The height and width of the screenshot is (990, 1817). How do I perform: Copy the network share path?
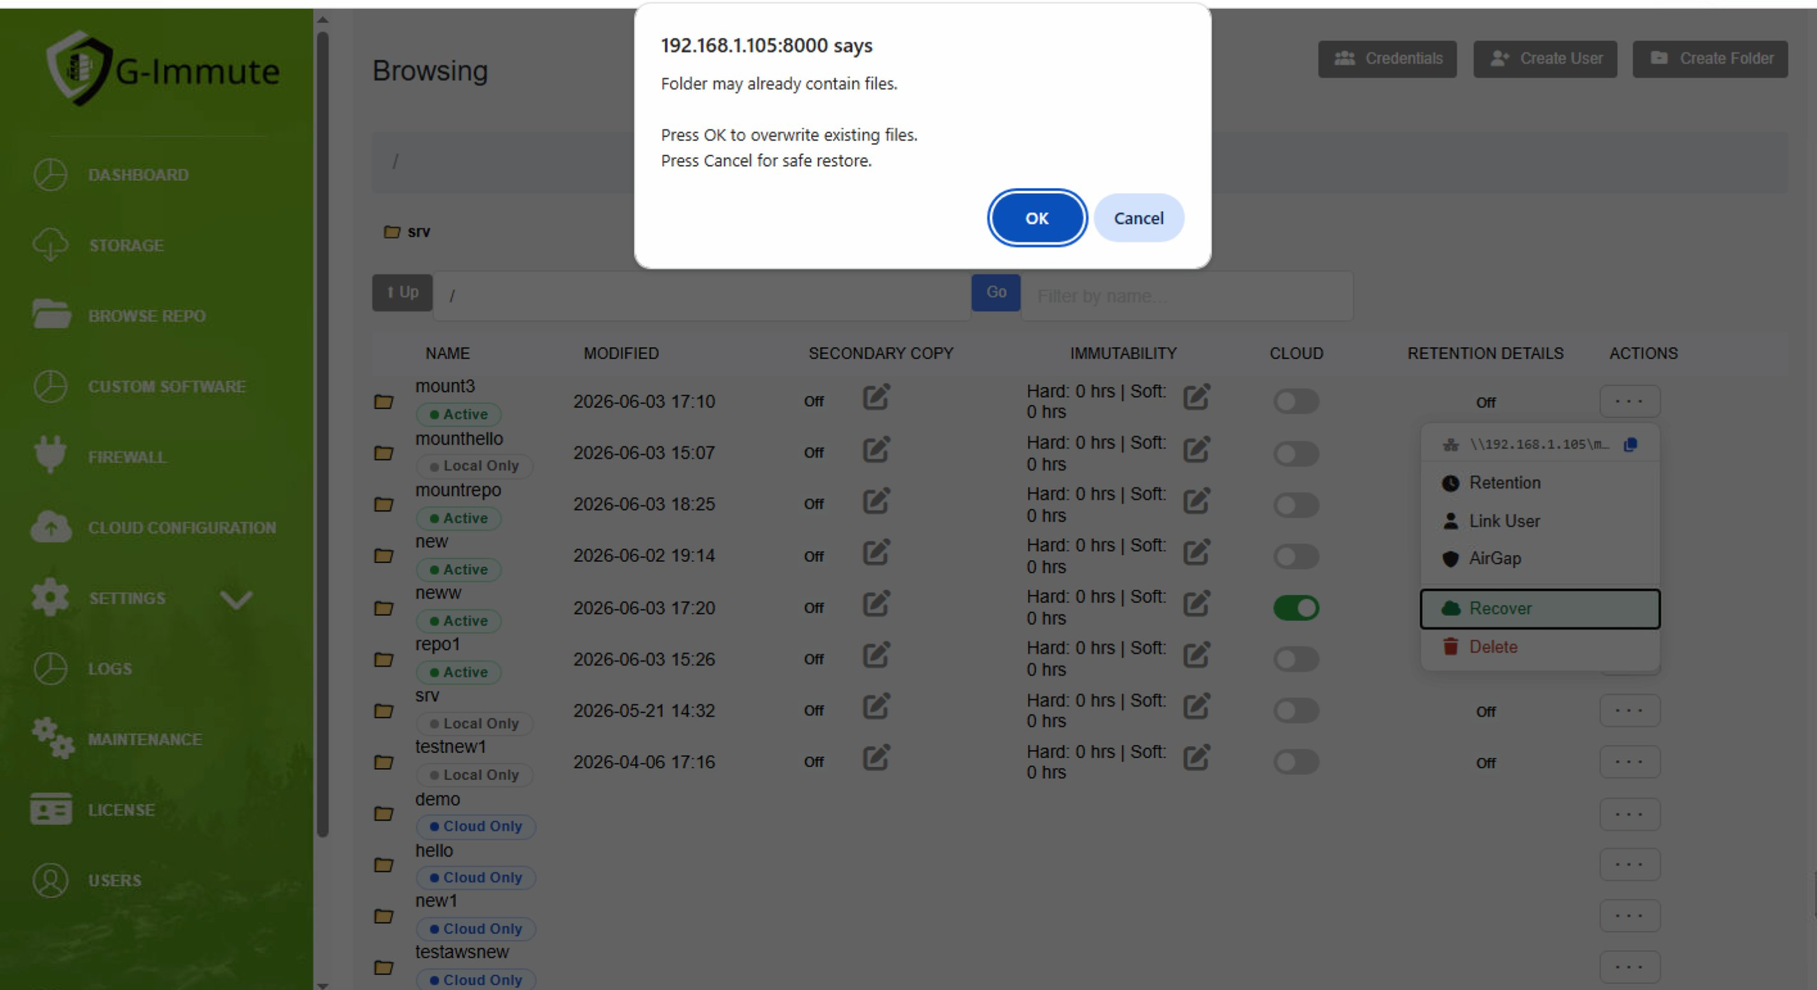[1630, 444]
